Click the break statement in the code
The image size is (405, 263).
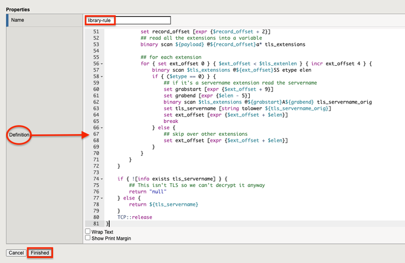click(x=171, y=121)
